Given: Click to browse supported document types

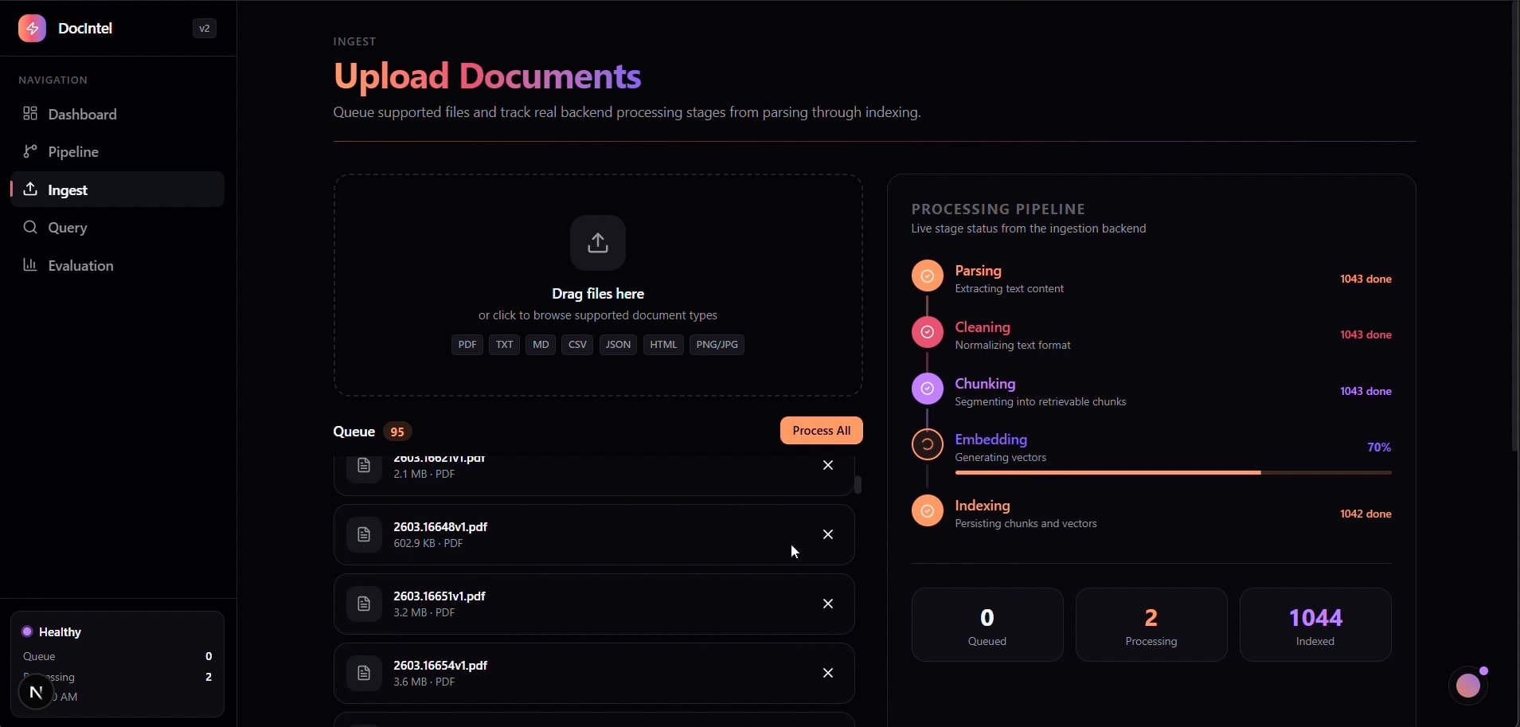Looking at the screenshot, I should (x=598, y=315).
